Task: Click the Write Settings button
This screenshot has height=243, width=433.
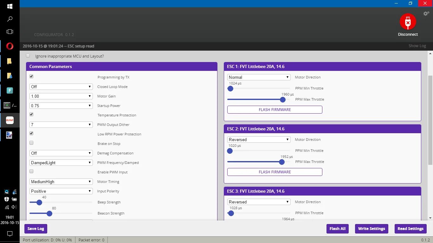Action: tap(372, 229)
